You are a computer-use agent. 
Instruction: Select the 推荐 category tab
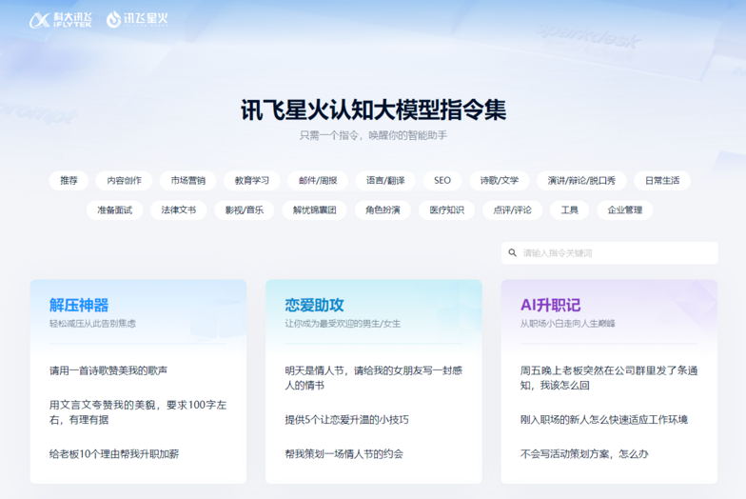tap(69, 181)
